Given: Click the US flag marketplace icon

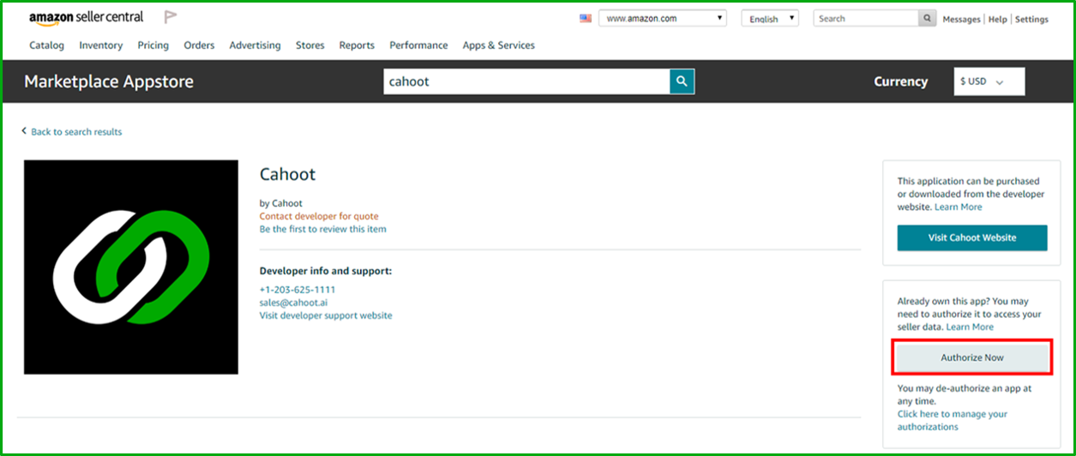Looking at the screenshot, I should click(586, 18).
